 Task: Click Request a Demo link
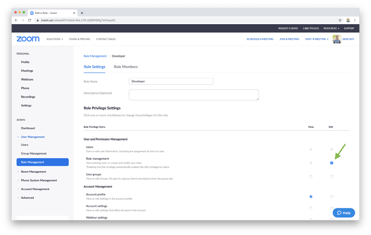coord(288,28)
